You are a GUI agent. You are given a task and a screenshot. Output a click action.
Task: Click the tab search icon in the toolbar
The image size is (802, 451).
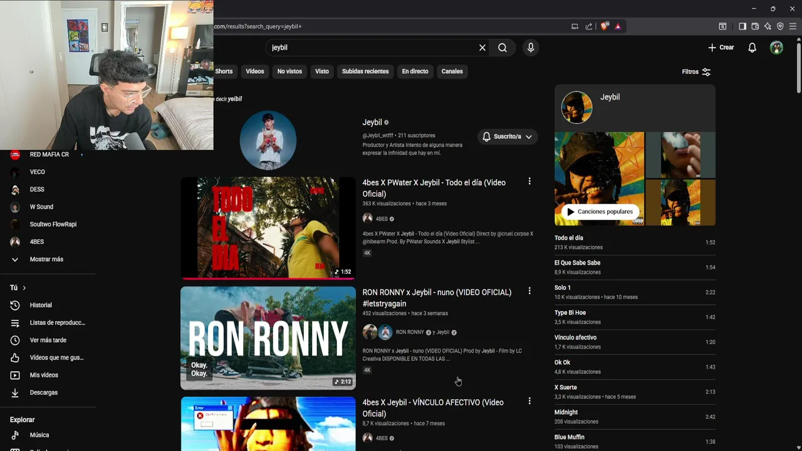click(722, 26)
